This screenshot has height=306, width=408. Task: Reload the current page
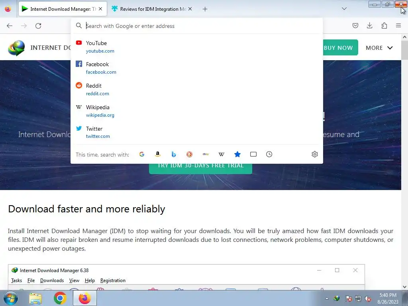[x=38, y=26]
